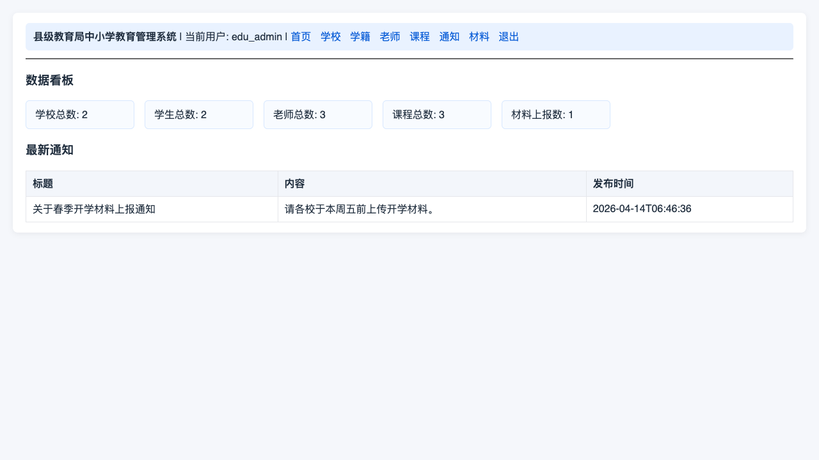Open the 首页 navigation link

(301, 37)
